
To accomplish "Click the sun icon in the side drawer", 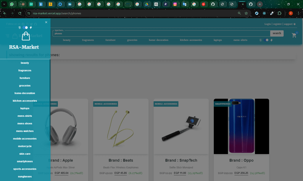I will pos(20,28).
